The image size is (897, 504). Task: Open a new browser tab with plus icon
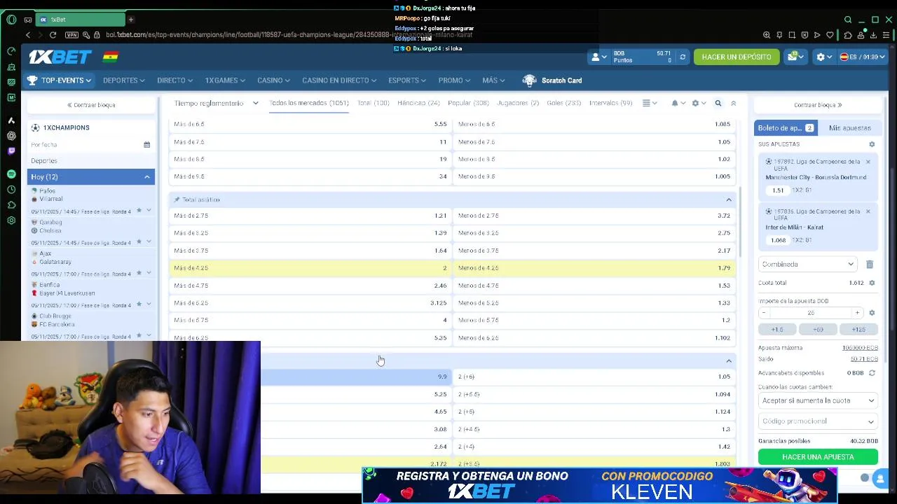pos(130,20)
